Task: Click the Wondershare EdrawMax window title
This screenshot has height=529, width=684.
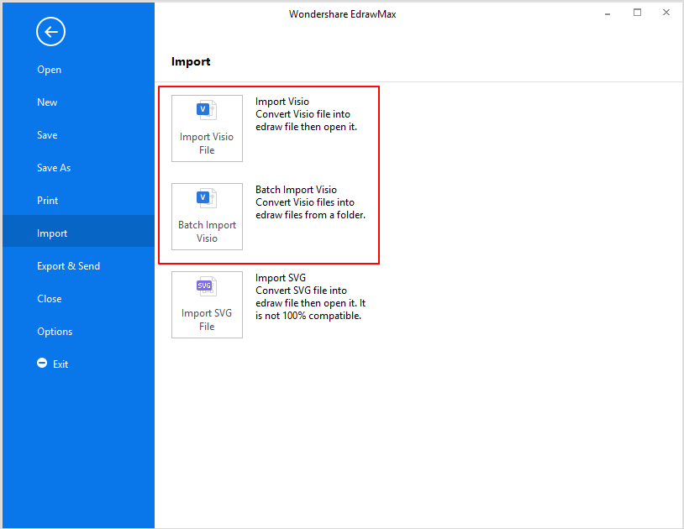Action: 343,14
